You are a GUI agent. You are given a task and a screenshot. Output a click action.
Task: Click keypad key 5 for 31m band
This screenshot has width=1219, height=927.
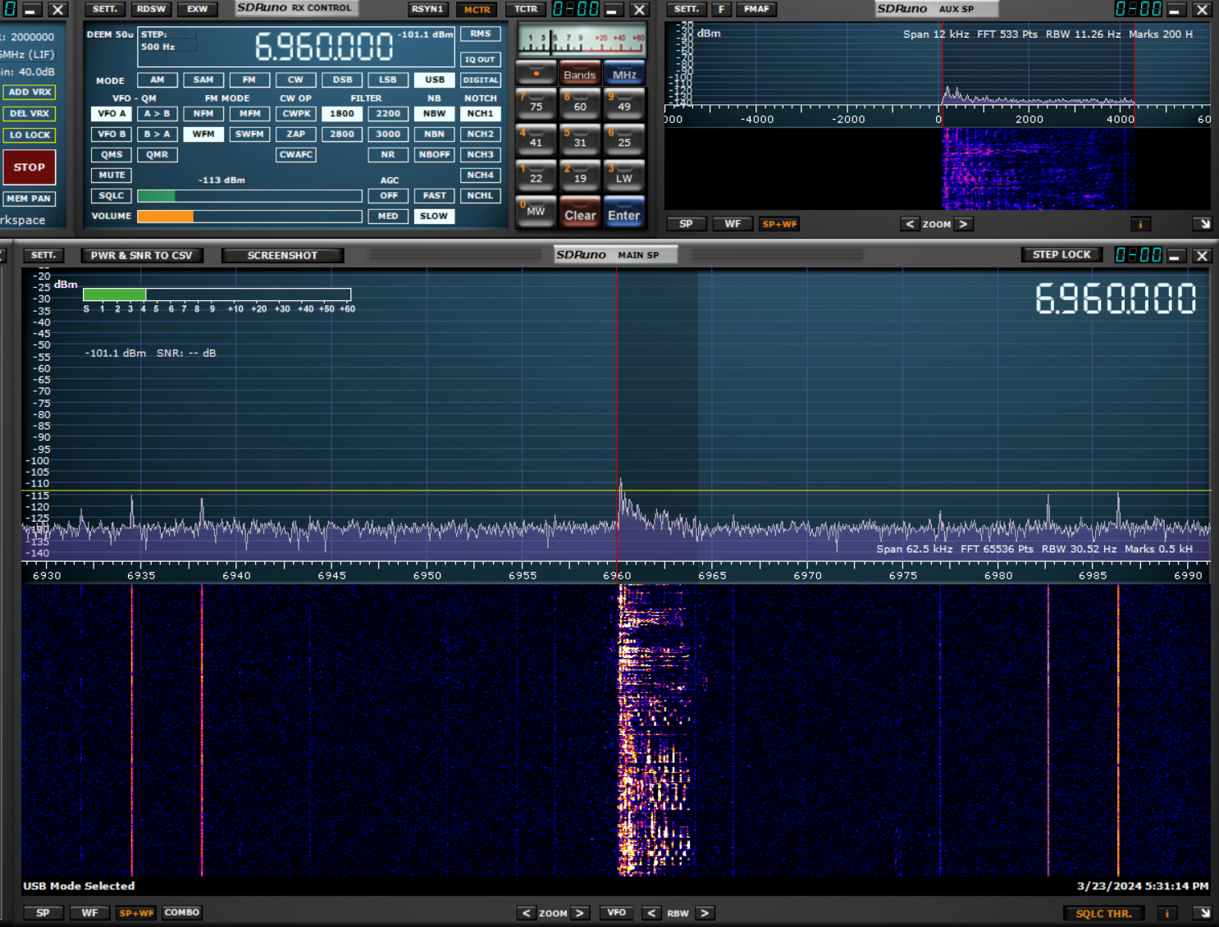coord(580,139)
